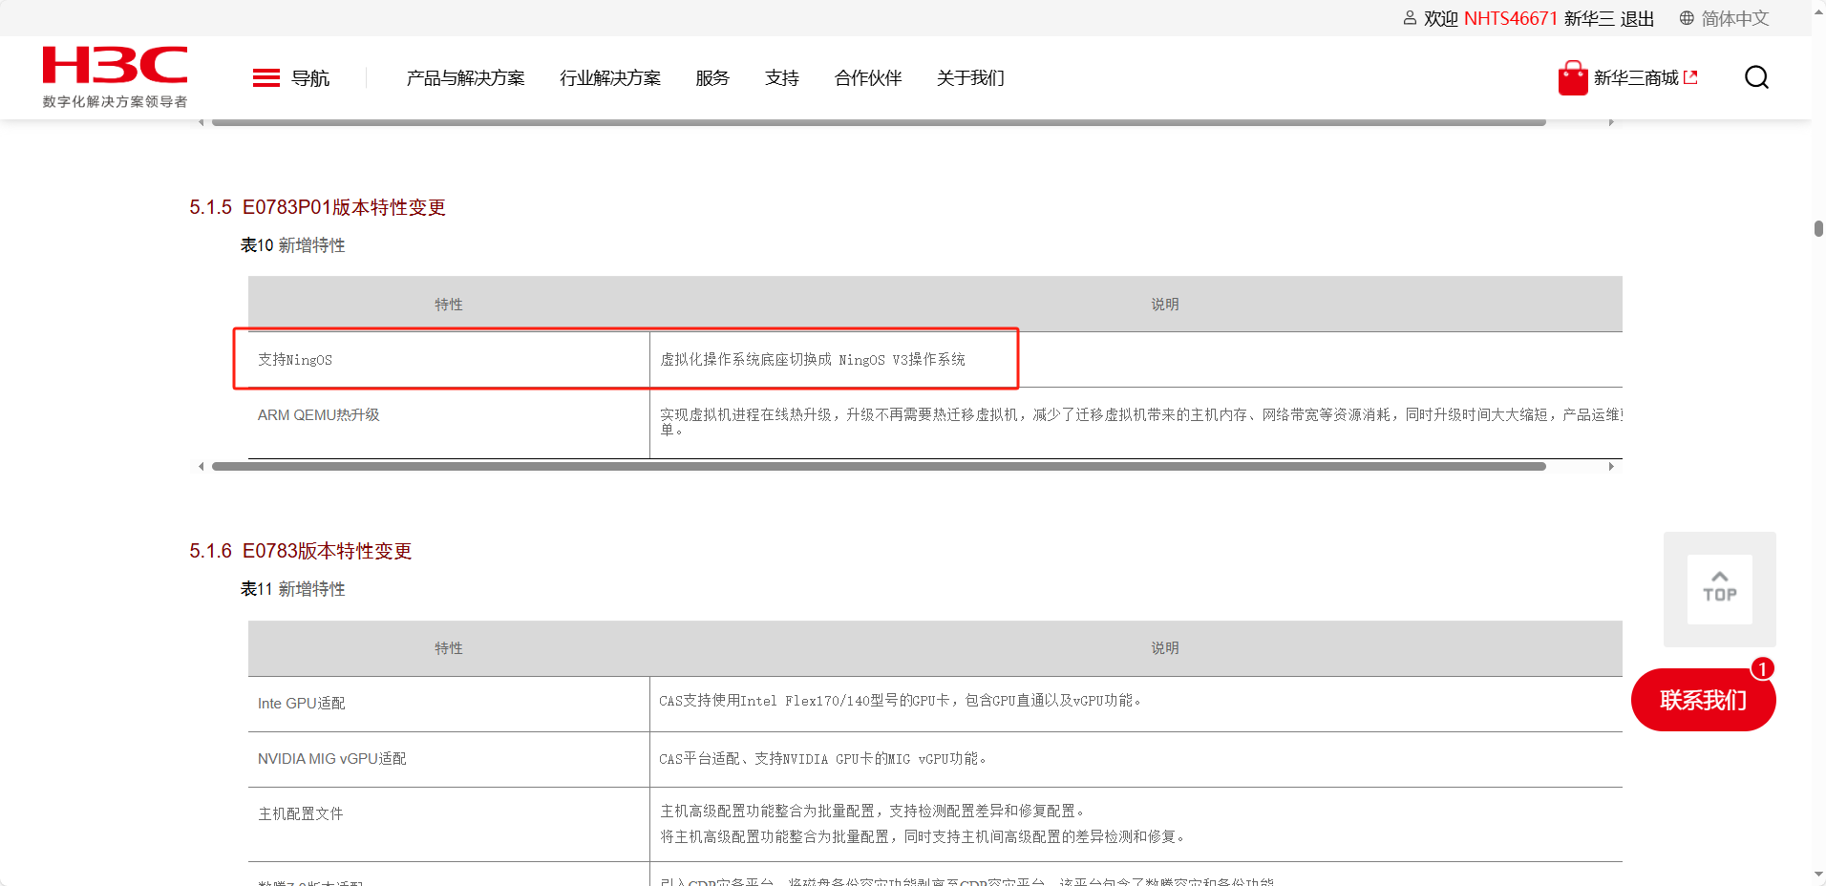
Task: Open the 简体中文 language selector
Action: pos(1735,18)
